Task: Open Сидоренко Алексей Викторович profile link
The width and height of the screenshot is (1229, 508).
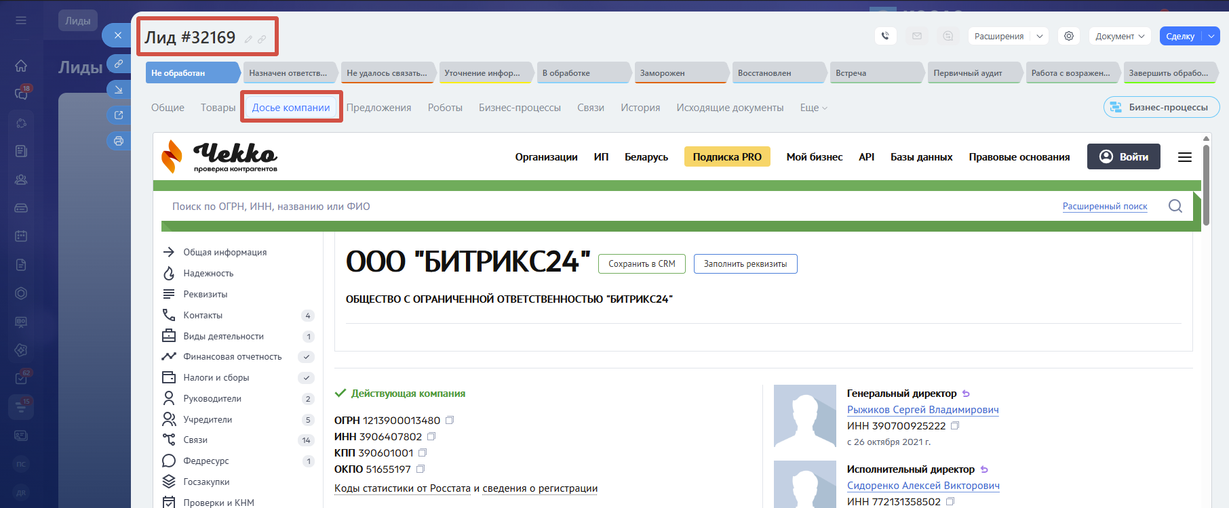Action: (923, 486)
